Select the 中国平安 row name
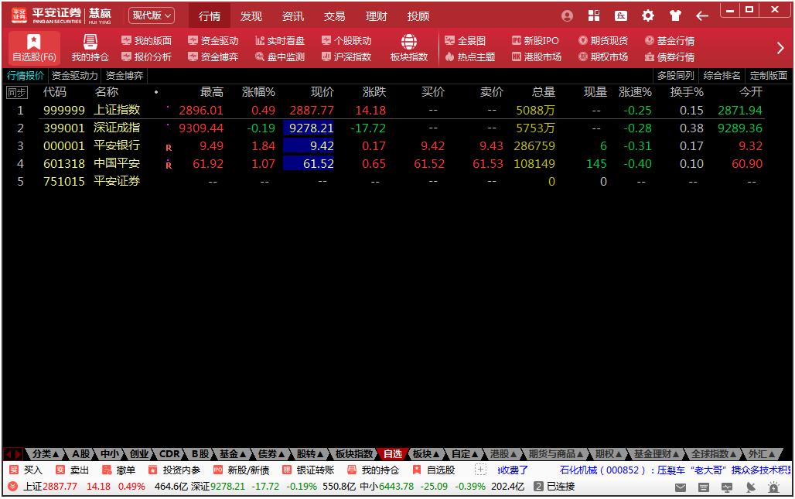Image resolution: width=795 pixels, height=499 pixels. click(x=117, y=163)
